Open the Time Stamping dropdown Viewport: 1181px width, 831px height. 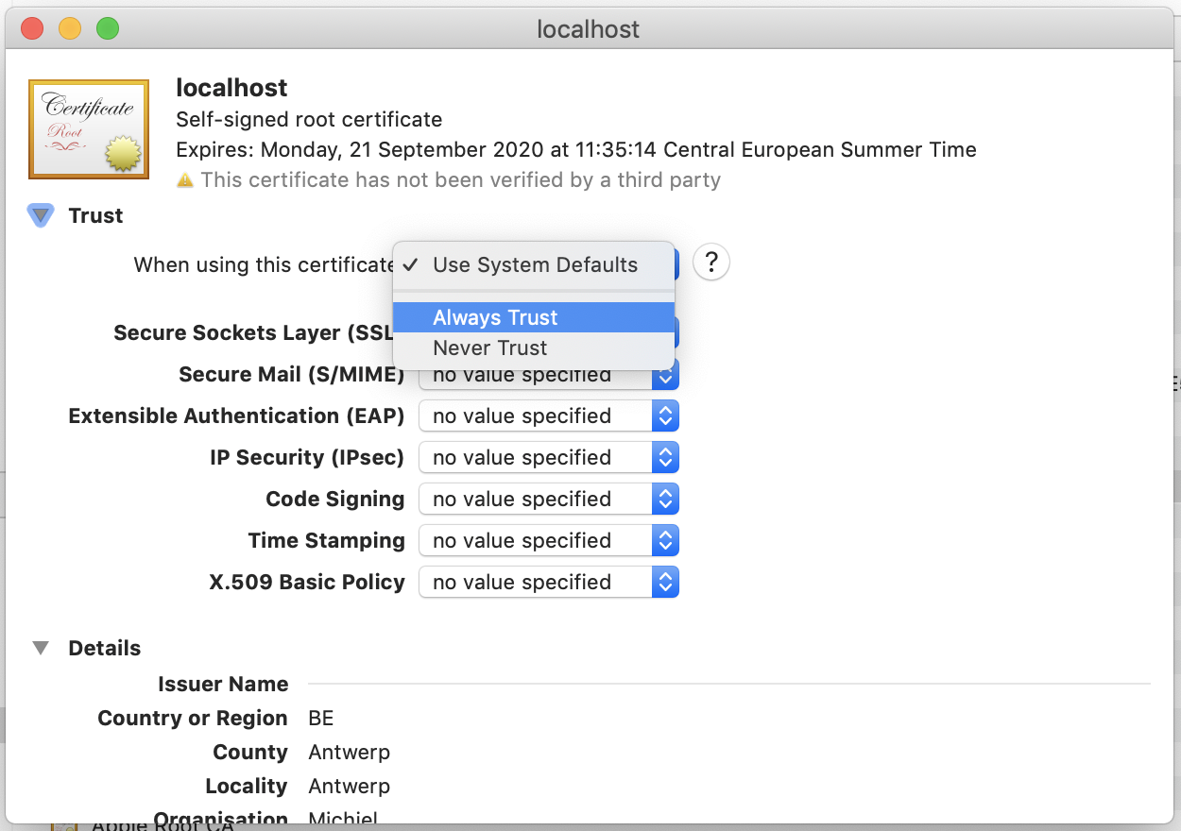549,540
